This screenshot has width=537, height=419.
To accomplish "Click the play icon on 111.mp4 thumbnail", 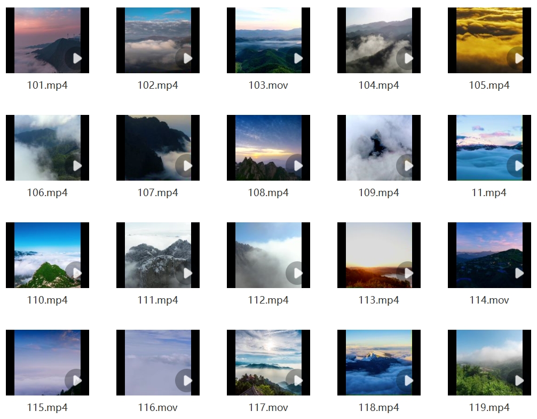I will tap(187, 273).
